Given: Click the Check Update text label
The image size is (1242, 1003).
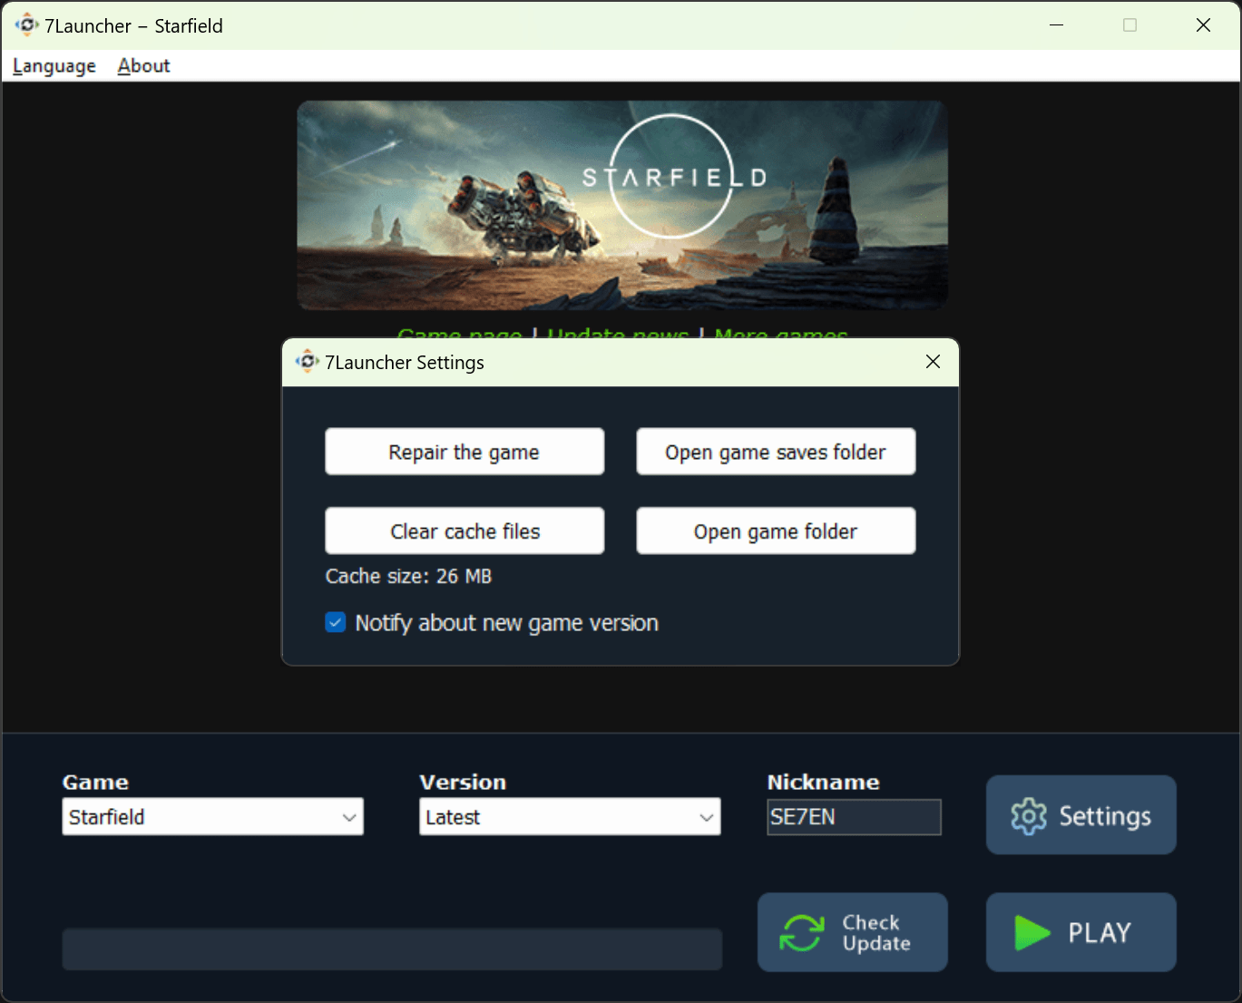Looking at the screenshot, I should 875,932.
